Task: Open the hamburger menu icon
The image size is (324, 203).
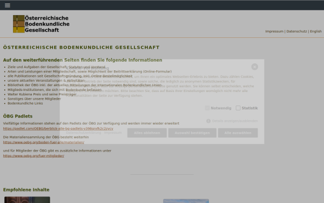Action: tap(8, 5)
